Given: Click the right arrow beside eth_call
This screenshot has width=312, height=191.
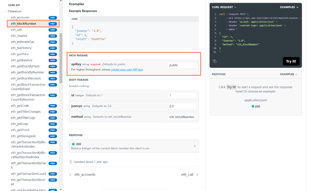Looking at the screenshot, I should pos(197,174).
